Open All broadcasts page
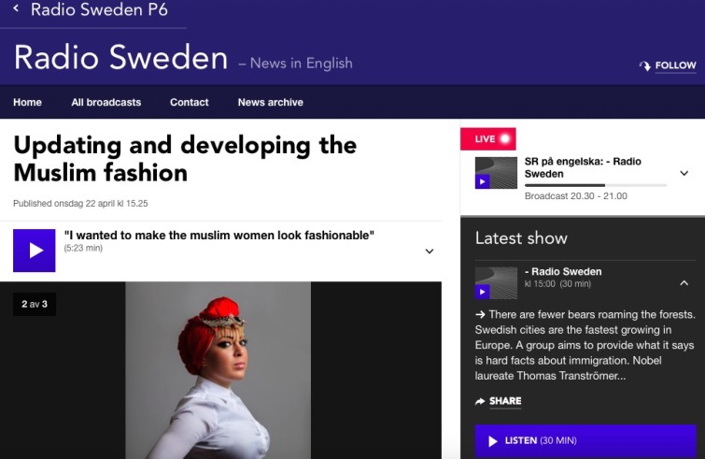Viewport: 705px width, 459px height. (106, 102)
